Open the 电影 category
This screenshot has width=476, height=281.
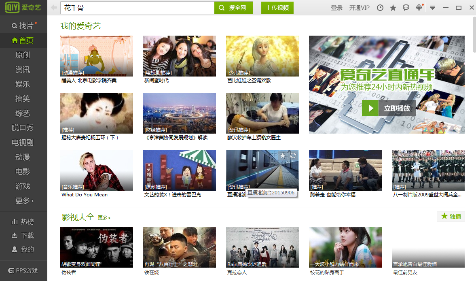click(23, 172)
